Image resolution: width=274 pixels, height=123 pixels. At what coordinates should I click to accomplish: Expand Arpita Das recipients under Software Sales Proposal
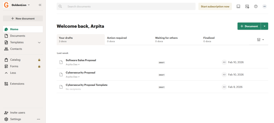pyautogui.click(x=73, y=64)
